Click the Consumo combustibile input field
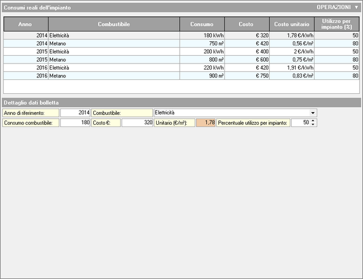The width and height of the screenshot is (363, 279). click(x=75, y=123)
